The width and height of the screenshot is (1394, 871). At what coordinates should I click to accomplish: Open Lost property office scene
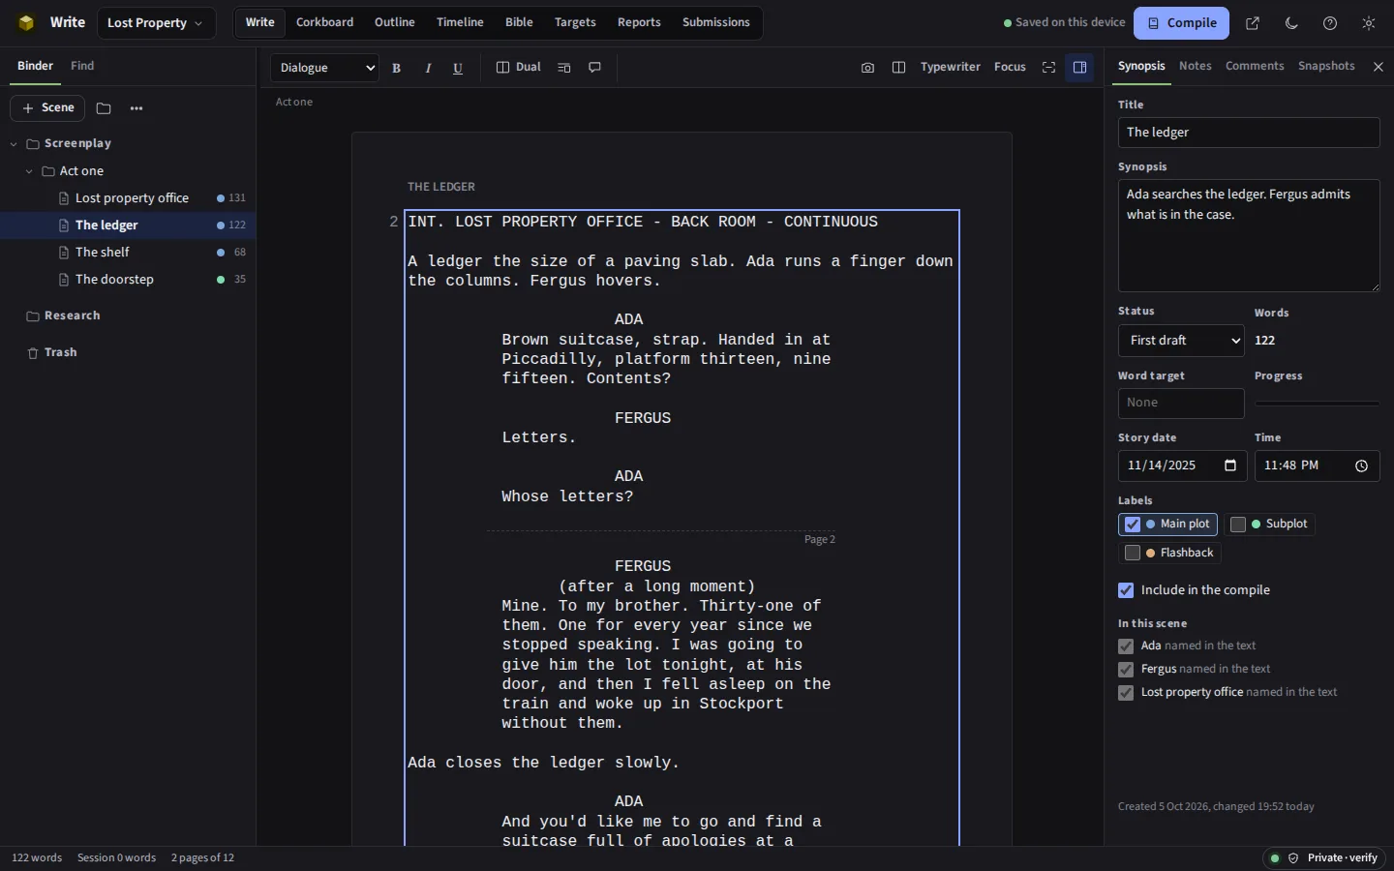(128, 198)
